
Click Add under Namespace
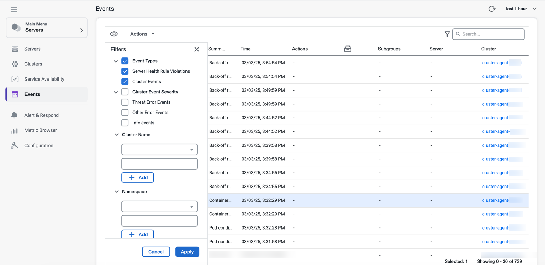tap(138, 234)
